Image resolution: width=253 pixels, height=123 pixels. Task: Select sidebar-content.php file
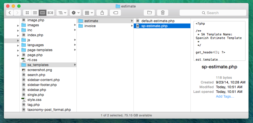coord(48,80)
